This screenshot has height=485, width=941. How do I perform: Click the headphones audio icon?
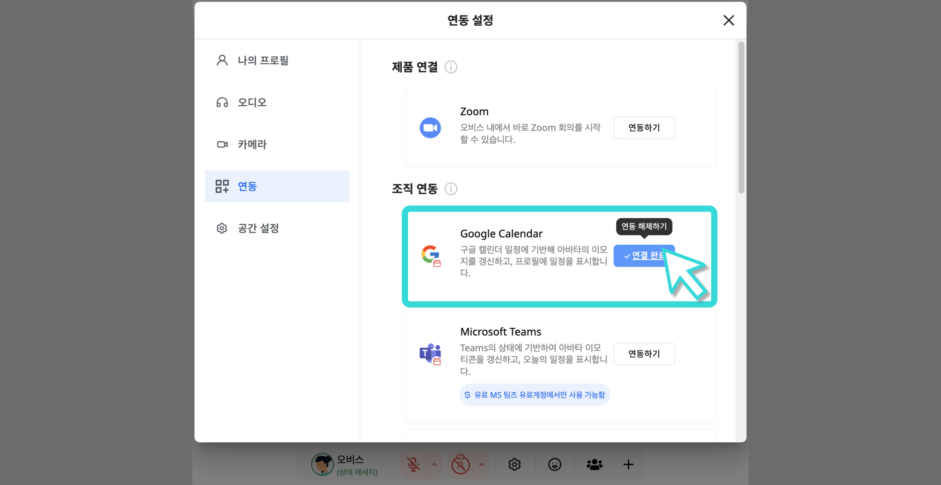point(222,102)
